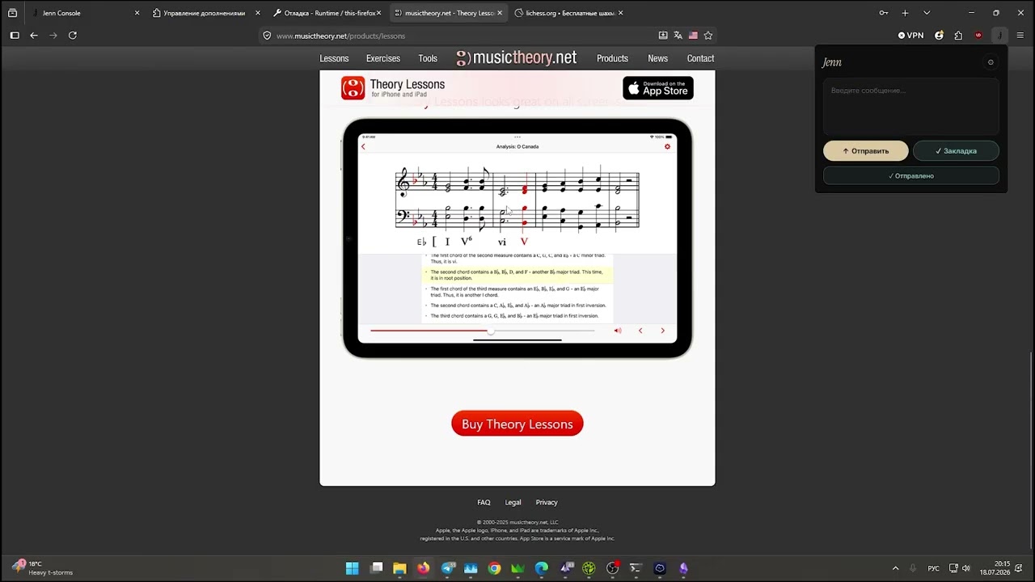Open Google Chrome from taskbar
This screenshot has height=582, width=1035.
click(x=494, y=568)
